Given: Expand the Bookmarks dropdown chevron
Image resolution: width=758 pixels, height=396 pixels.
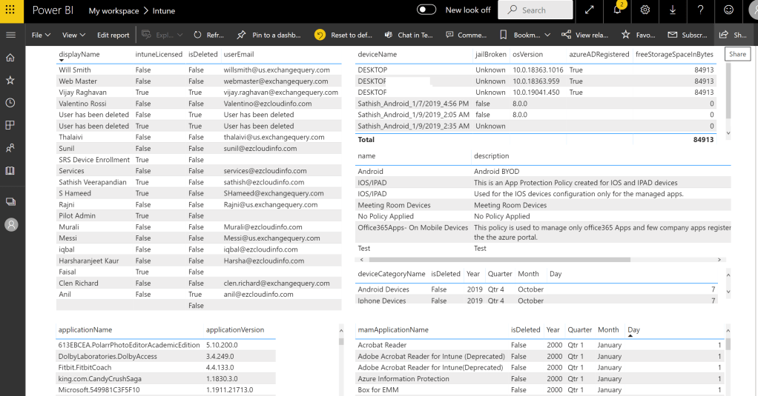Looking at the screenshot, I should tap(547, 35).
